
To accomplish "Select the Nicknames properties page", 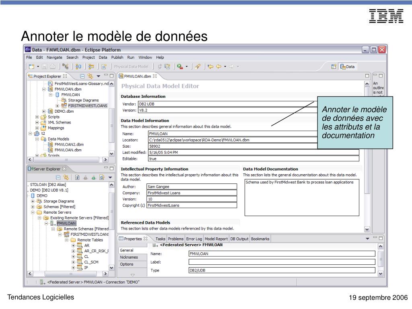I will coord(132,257).
